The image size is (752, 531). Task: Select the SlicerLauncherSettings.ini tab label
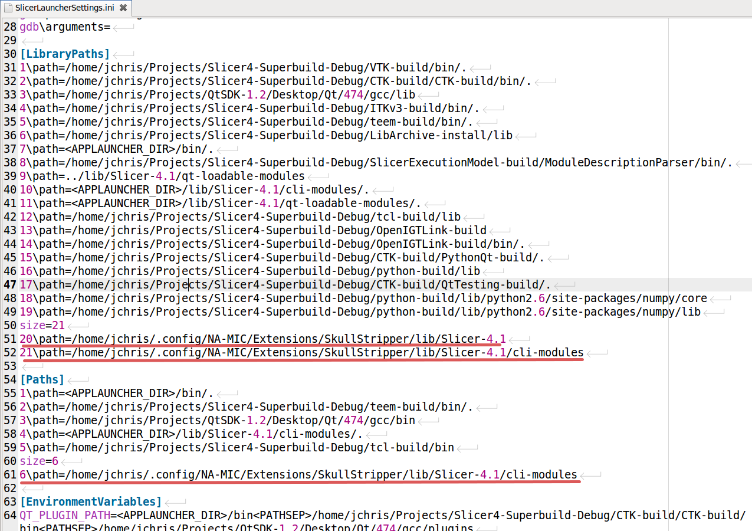[65, 8]
